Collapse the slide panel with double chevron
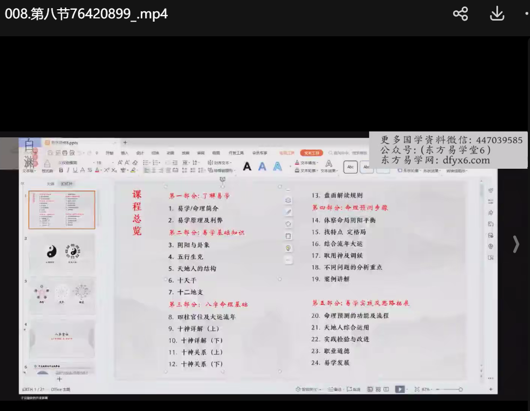This screenshot has width=530, height=411. [23, 184]
